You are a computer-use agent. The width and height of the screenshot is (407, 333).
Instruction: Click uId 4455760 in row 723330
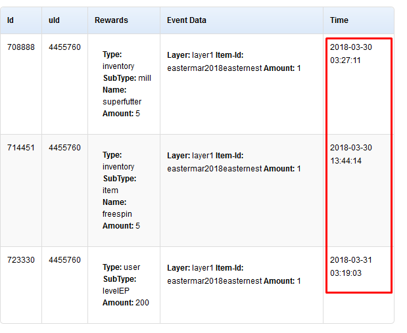coord(64,260)
